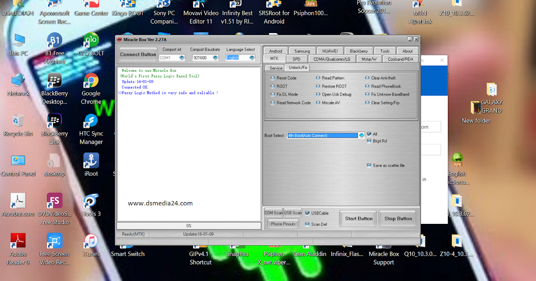Open the BlackBerry Link shortcut icon
Viewport: 536px width, 281px height.
[54, 121]
